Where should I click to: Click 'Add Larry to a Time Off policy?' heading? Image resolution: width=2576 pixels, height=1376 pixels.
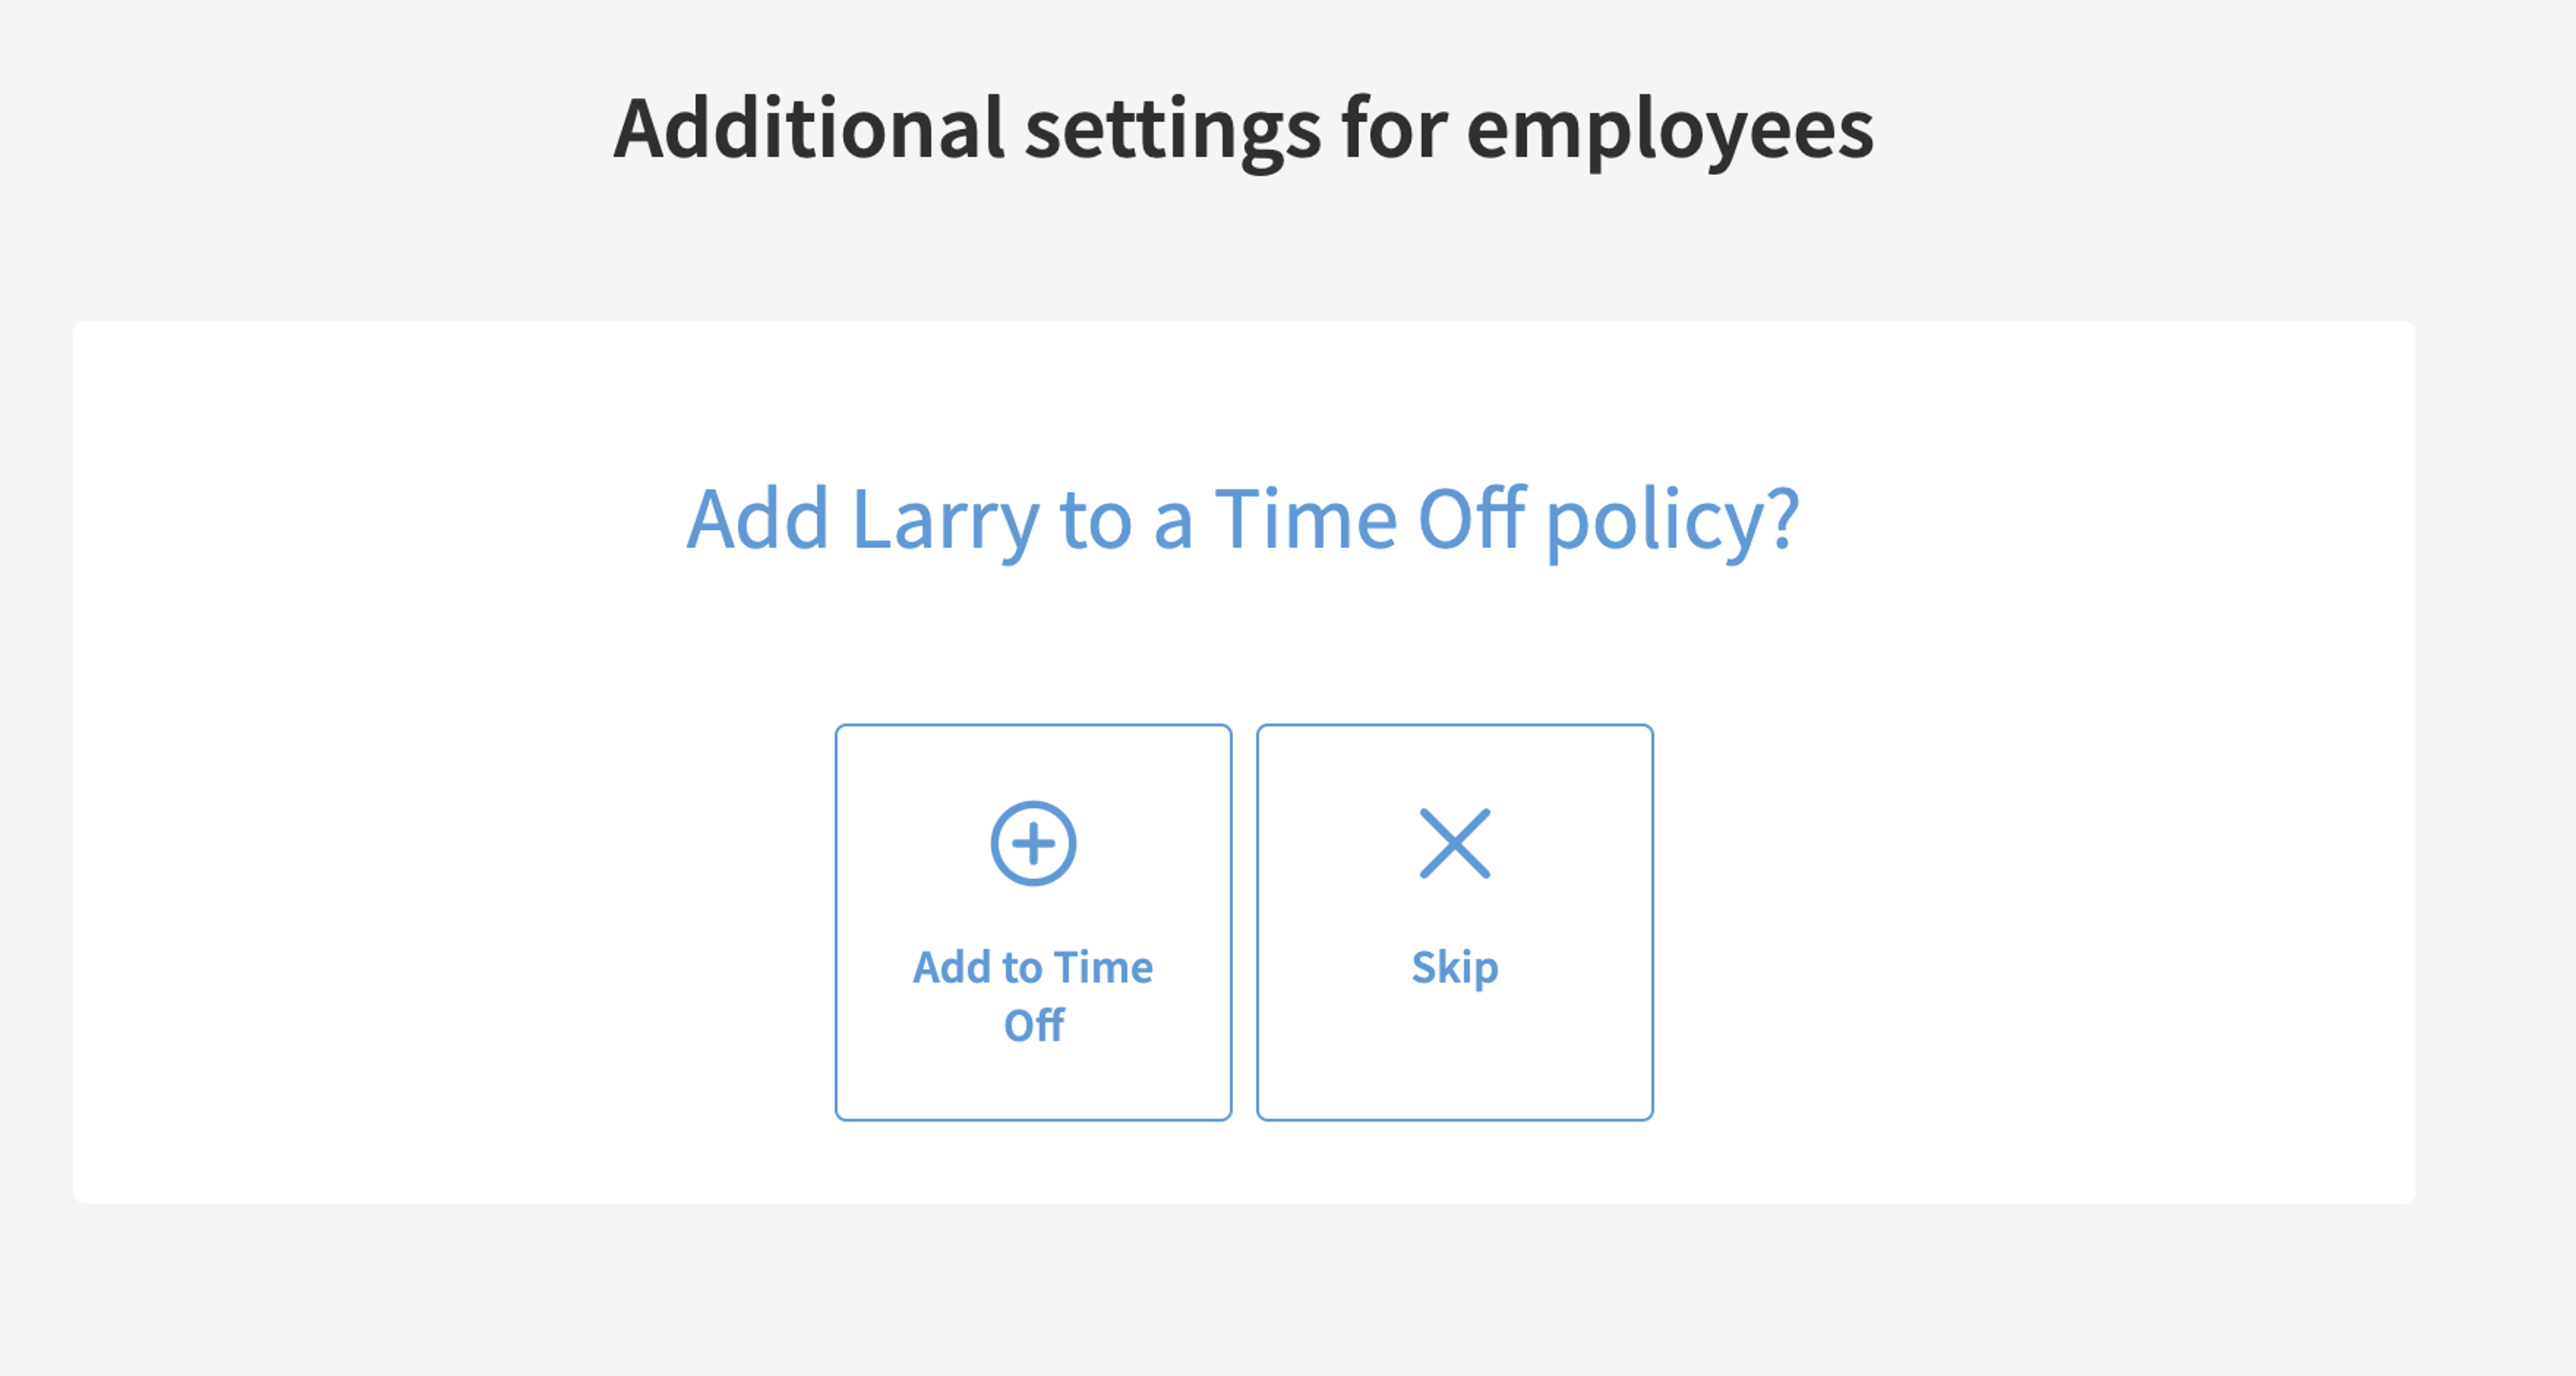1243,521
